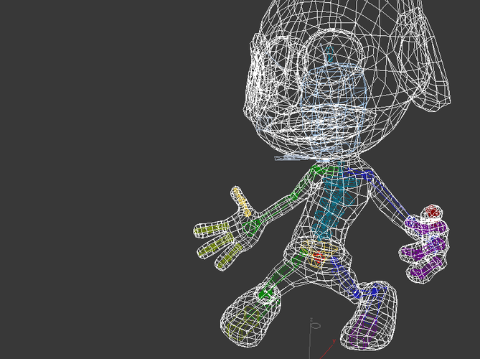Pick the green forearm bone of open-hand arm
Image resolution: width=480 pixels, height=359 pixels.
pyautogui.click(x=277, y=208)
